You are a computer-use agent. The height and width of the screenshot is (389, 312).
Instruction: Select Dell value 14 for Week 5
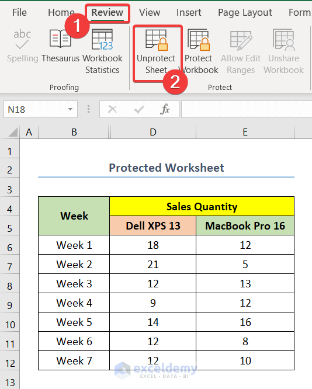[x=153, y=322]
